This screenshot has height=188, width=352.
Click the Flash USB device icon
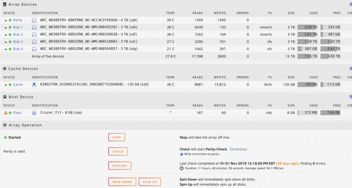pos(34,113)
